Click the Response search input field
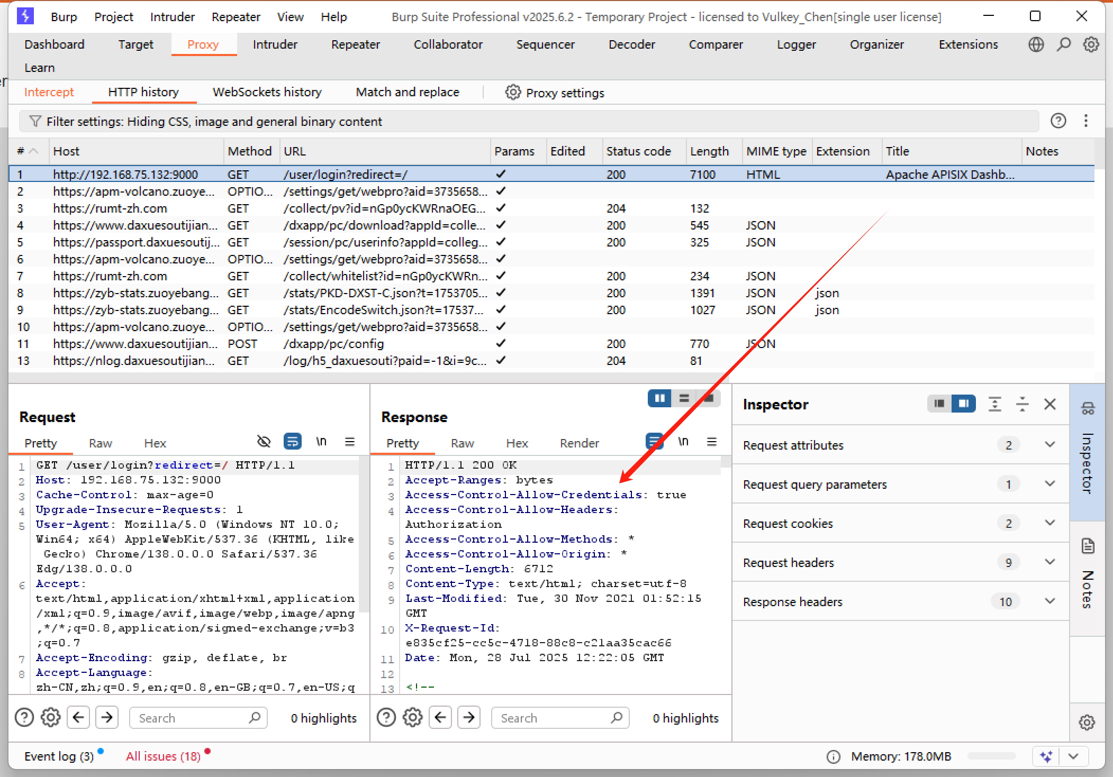 (560, 718)
